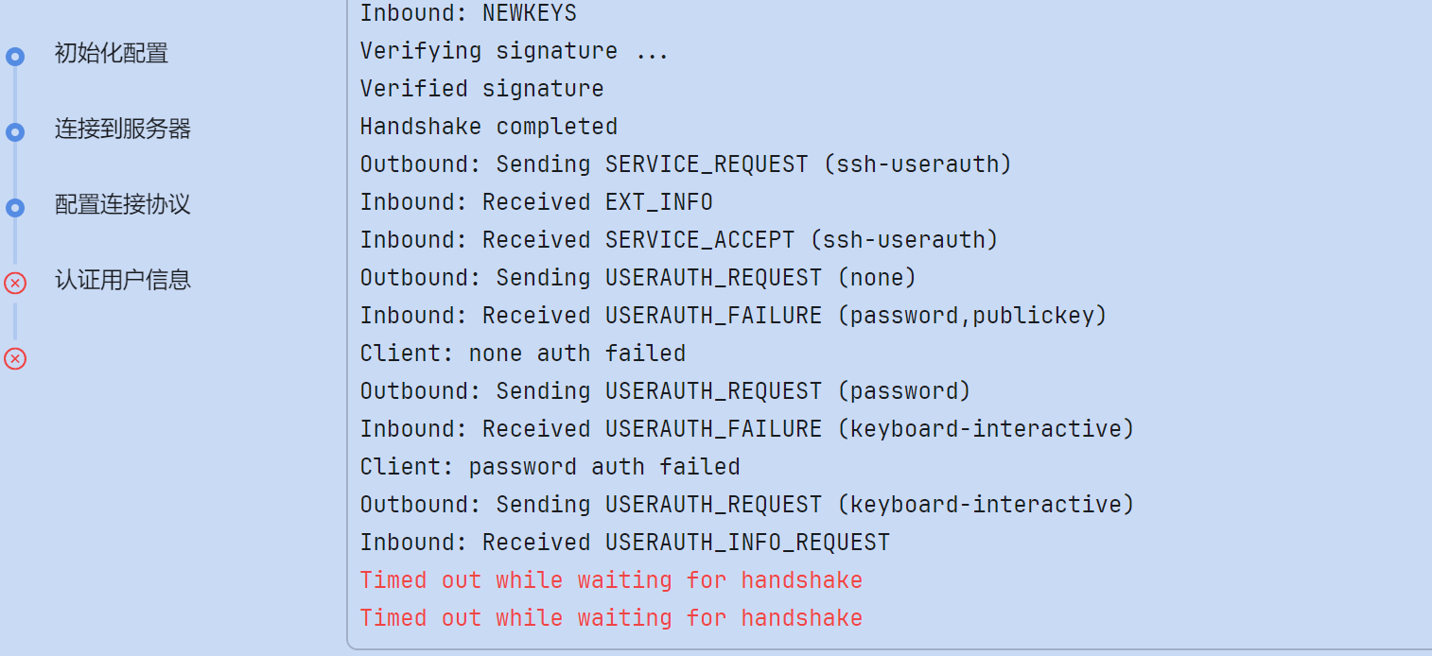Click the unlabeled red error icon below 认证用户信息
1432x656 pixels.
pos(15,358)
